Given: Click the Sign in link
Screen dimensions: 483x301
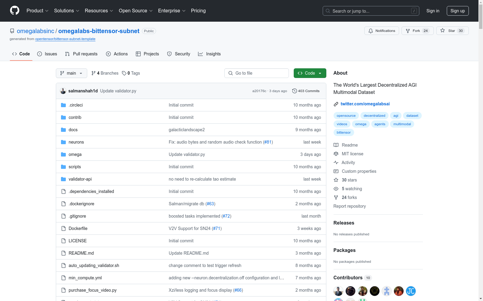Looking at the screenshot, I should (433, 11).
